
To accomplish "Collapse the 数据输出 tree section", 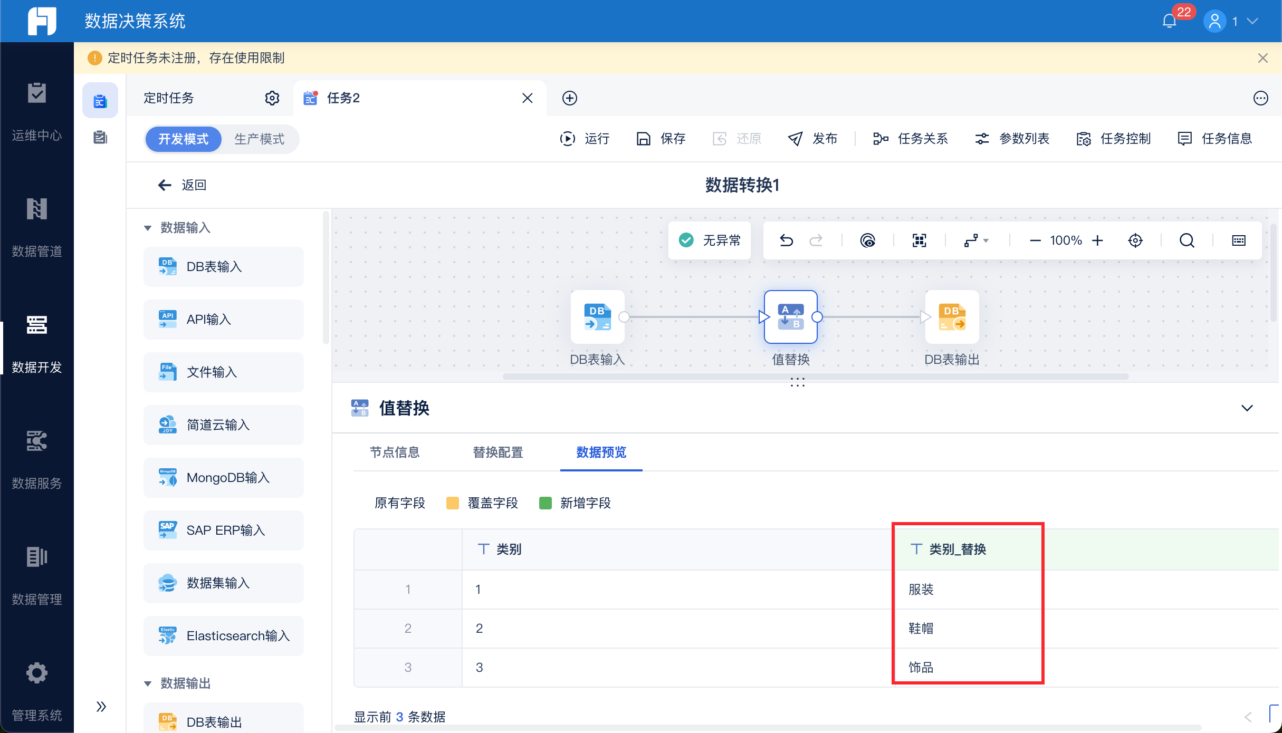I will pyautogui.click(x=148, y=683).
